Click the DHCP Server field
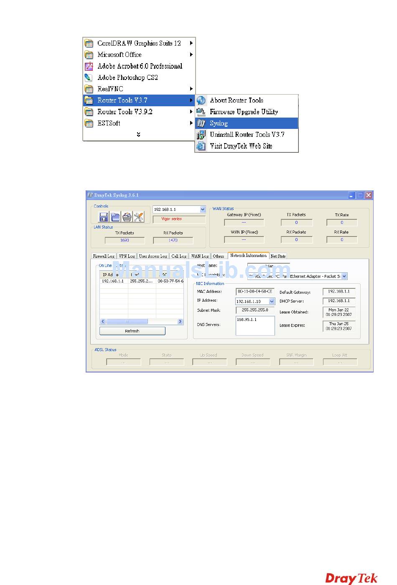This screenshot has width=397, height=585. (339, 301)
